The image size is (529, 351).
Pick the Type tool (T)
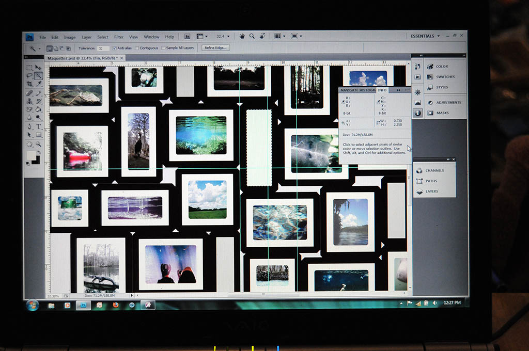38,126
